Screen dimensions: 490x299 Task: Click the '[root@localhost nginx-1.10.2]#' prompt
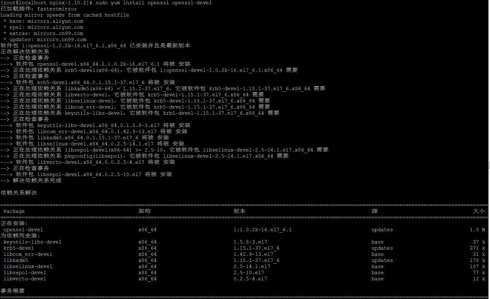(x=47, y=3)
